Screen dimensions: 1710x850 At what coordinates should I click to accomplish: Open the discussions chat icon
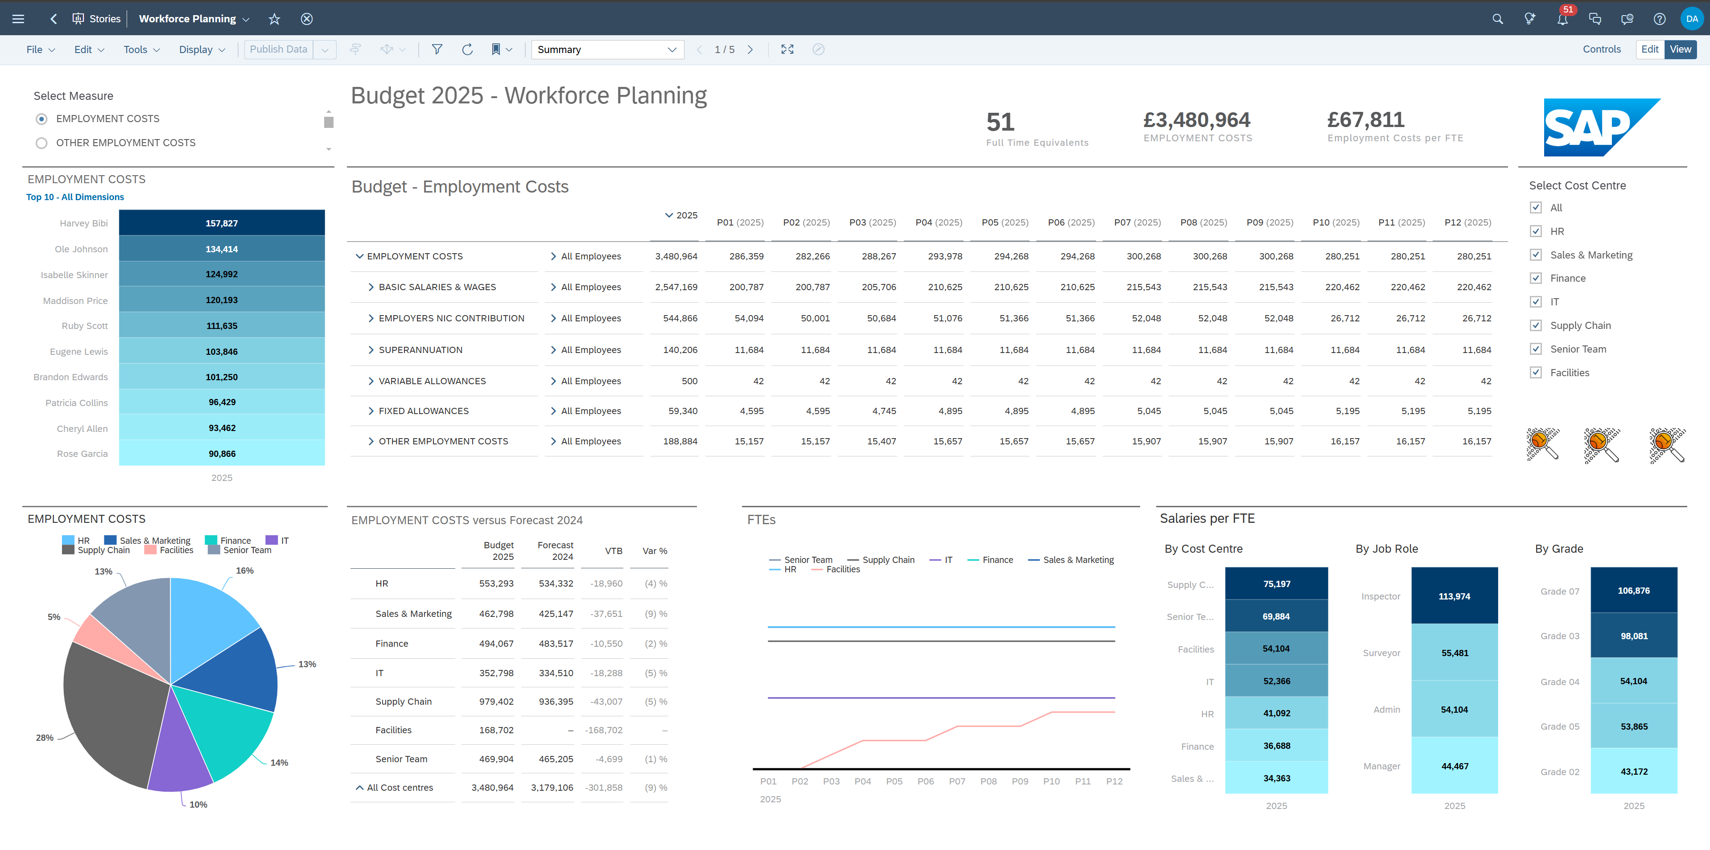tap(1595, 19)
